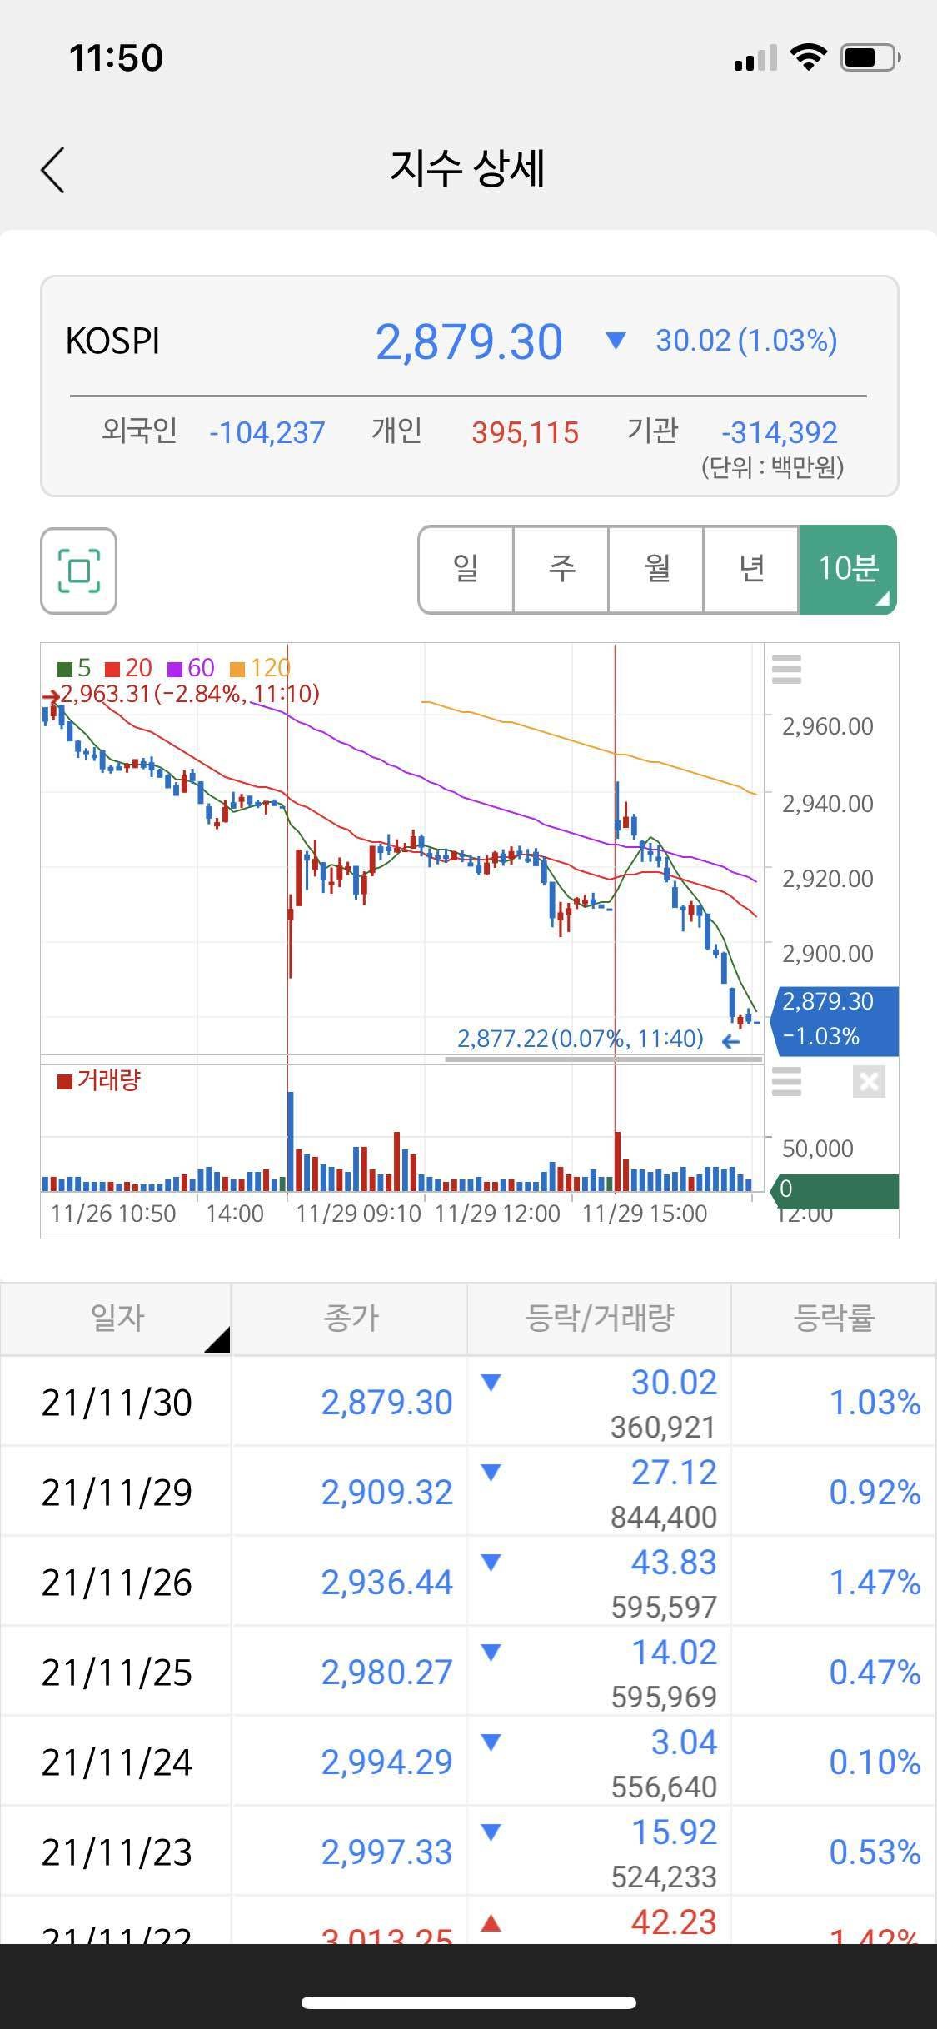Open price chart hamburger menu
The height and width of the screenshot is (2029, 937).
[x=786, y=669]
